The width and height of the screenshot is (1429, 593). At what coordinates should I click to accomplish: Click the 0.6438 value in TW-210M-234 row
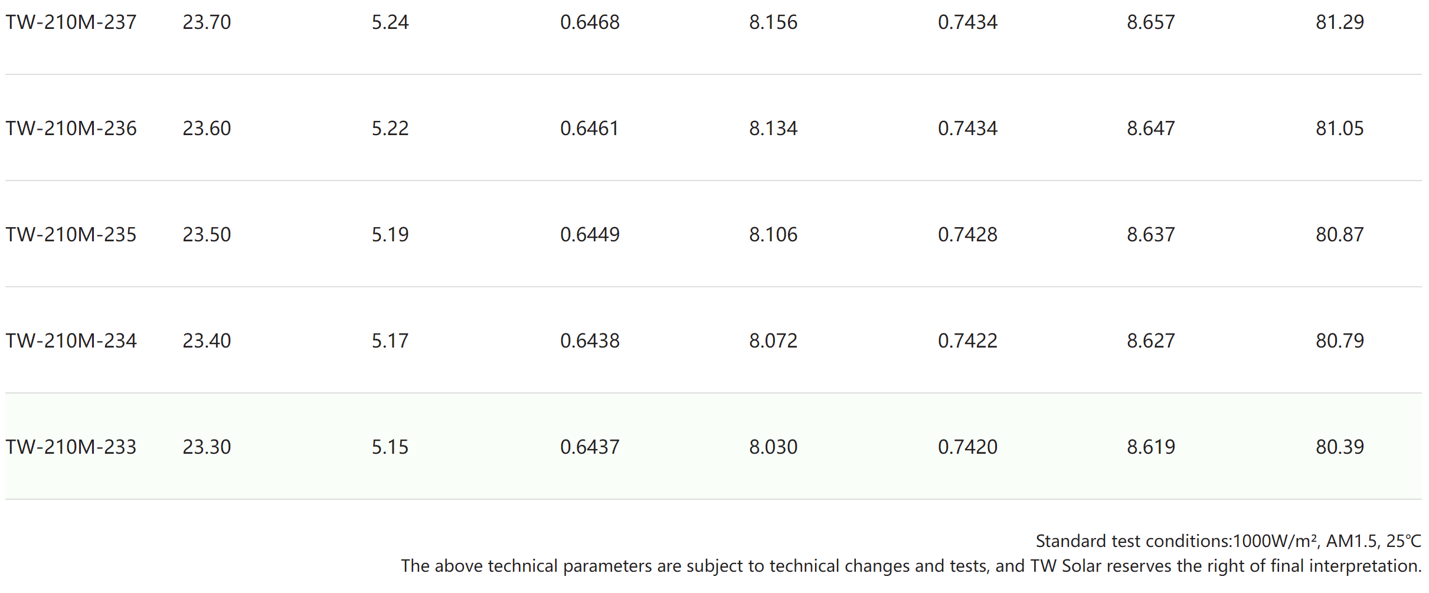[x=590, y=341]
